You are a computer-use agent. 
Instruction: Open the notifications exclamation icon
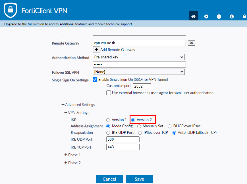point(219,16)
